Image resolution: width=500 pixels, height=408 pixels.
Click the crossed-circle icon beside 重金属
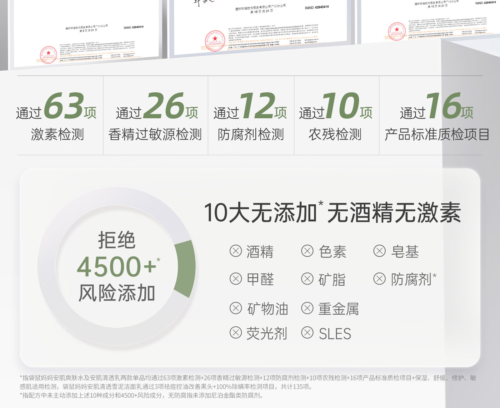pos(307,308)
